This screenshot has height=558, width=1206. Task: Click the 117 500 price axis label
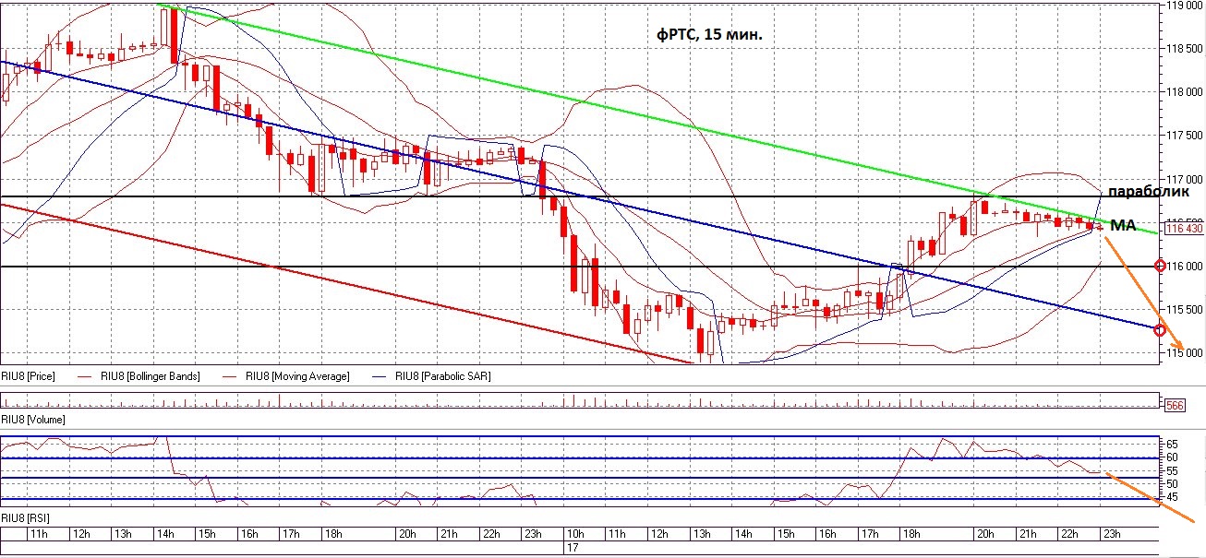pos(1185,136)
